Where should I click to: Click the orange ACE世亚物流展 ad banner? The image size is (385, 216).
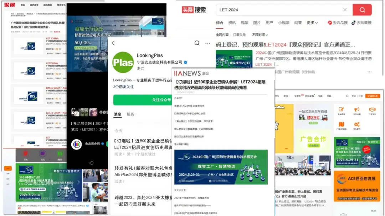(357, 186)
